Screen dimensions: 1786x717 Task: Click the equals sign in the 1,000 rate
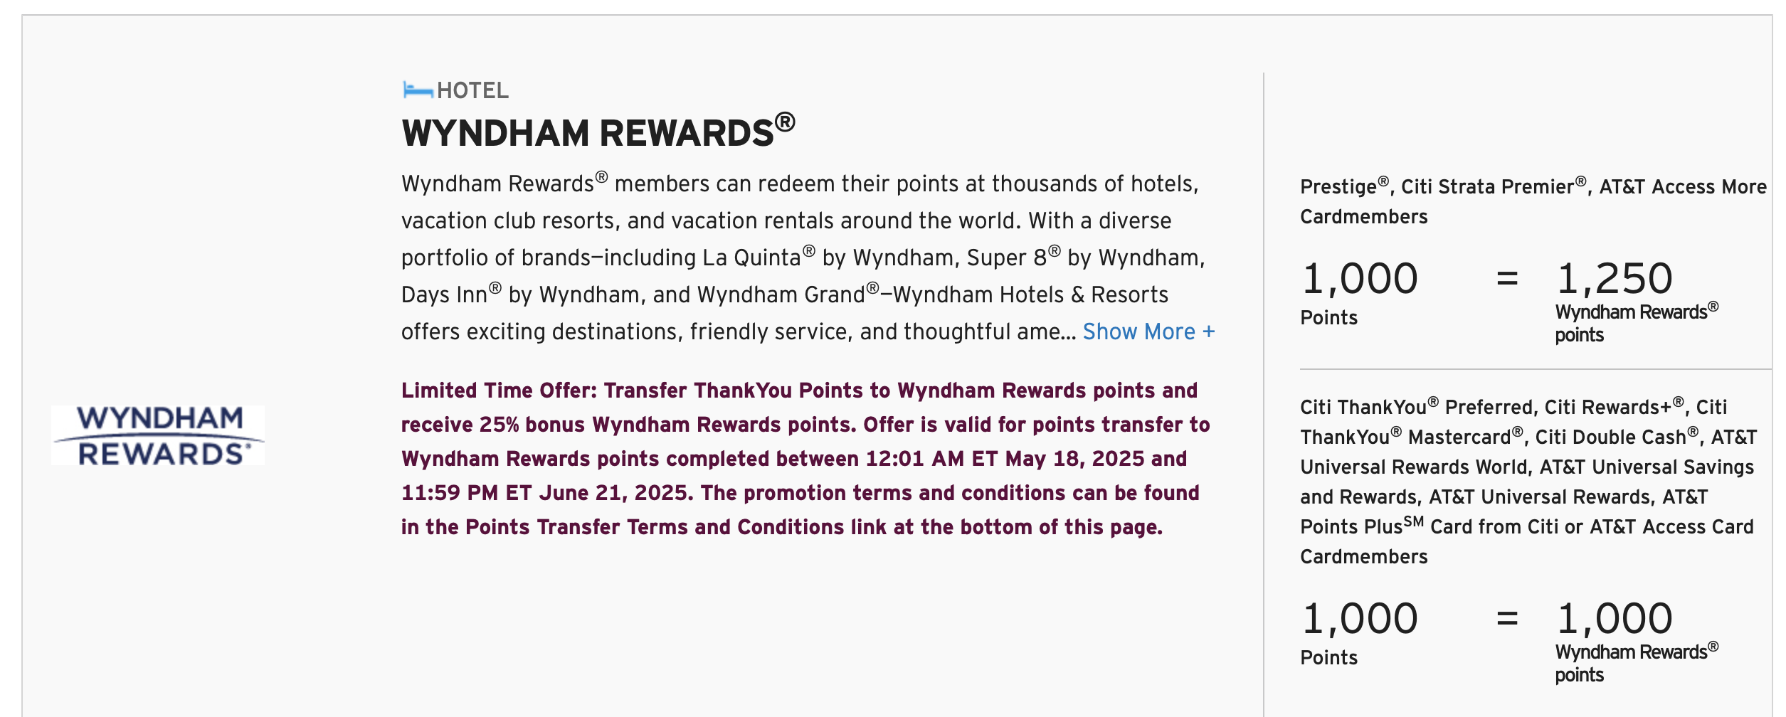click(x=1507, y=619)
